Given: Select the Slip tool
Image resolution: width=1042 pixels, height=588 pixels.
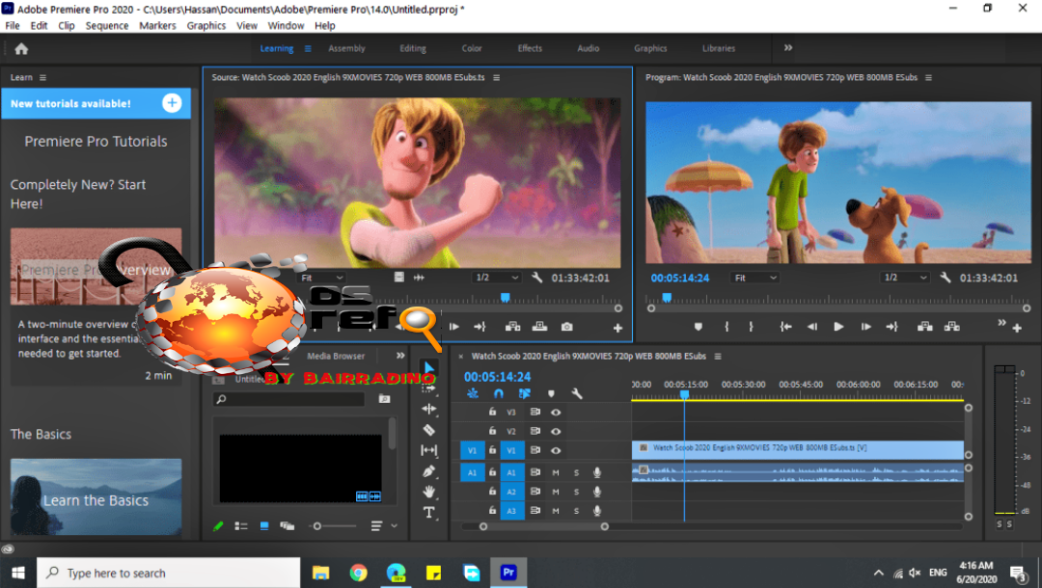Looking at the screenshot, I should coord(429,450).
